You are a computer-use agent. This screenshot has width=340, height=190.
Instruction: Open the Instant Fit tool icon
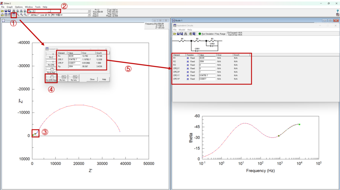14,15
